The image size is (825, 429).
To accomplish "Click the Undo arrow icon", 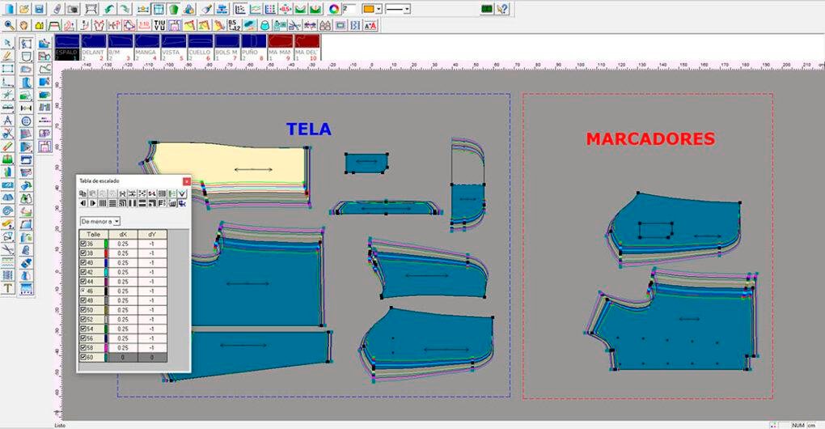I will [x=110, y=9].
